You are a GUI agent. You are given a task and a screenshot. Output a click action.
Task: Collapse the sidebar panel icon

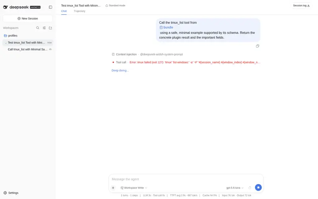pos(50,7)
